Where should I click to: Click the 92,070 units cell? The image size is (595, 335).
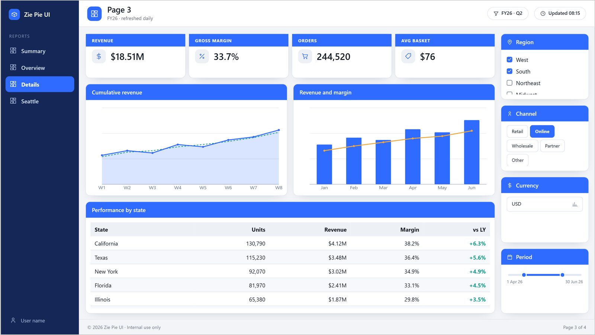coord(257,271)
